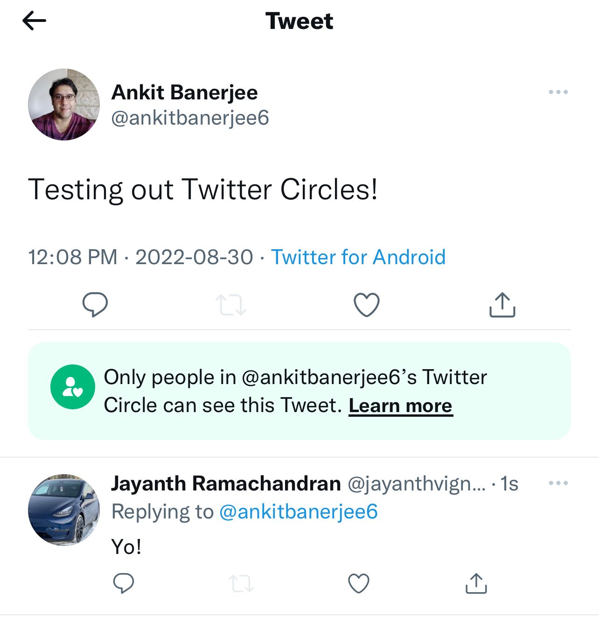Share Ankit Banerjee's tweet
This screenshot has height=630, width=599.
click(502, 305)
